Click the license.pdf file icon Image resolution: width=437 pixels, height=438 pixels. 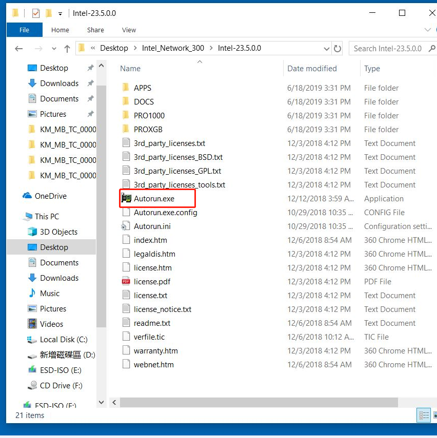126,282
